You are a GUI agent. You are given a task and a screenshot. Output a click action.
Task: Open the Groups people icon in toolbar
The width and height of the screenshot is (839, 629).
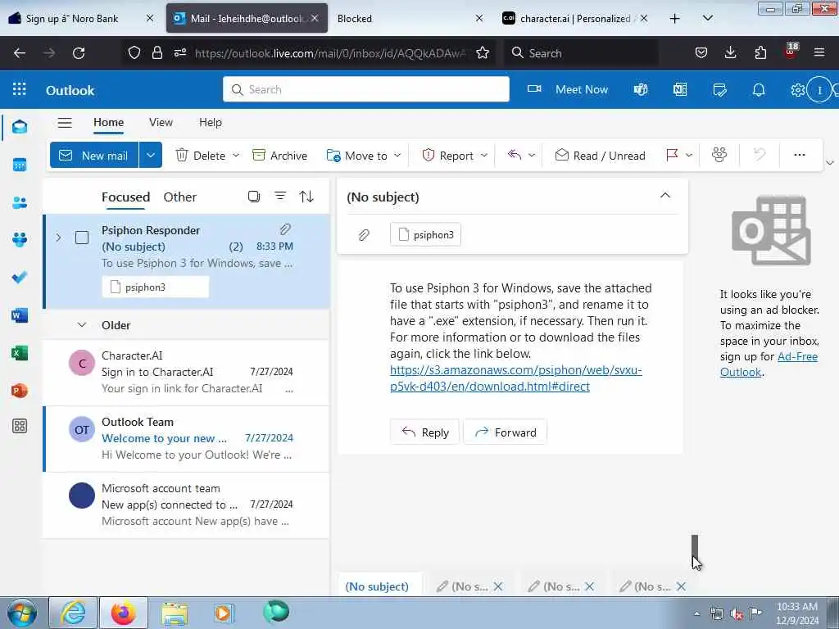click(719, 155)
